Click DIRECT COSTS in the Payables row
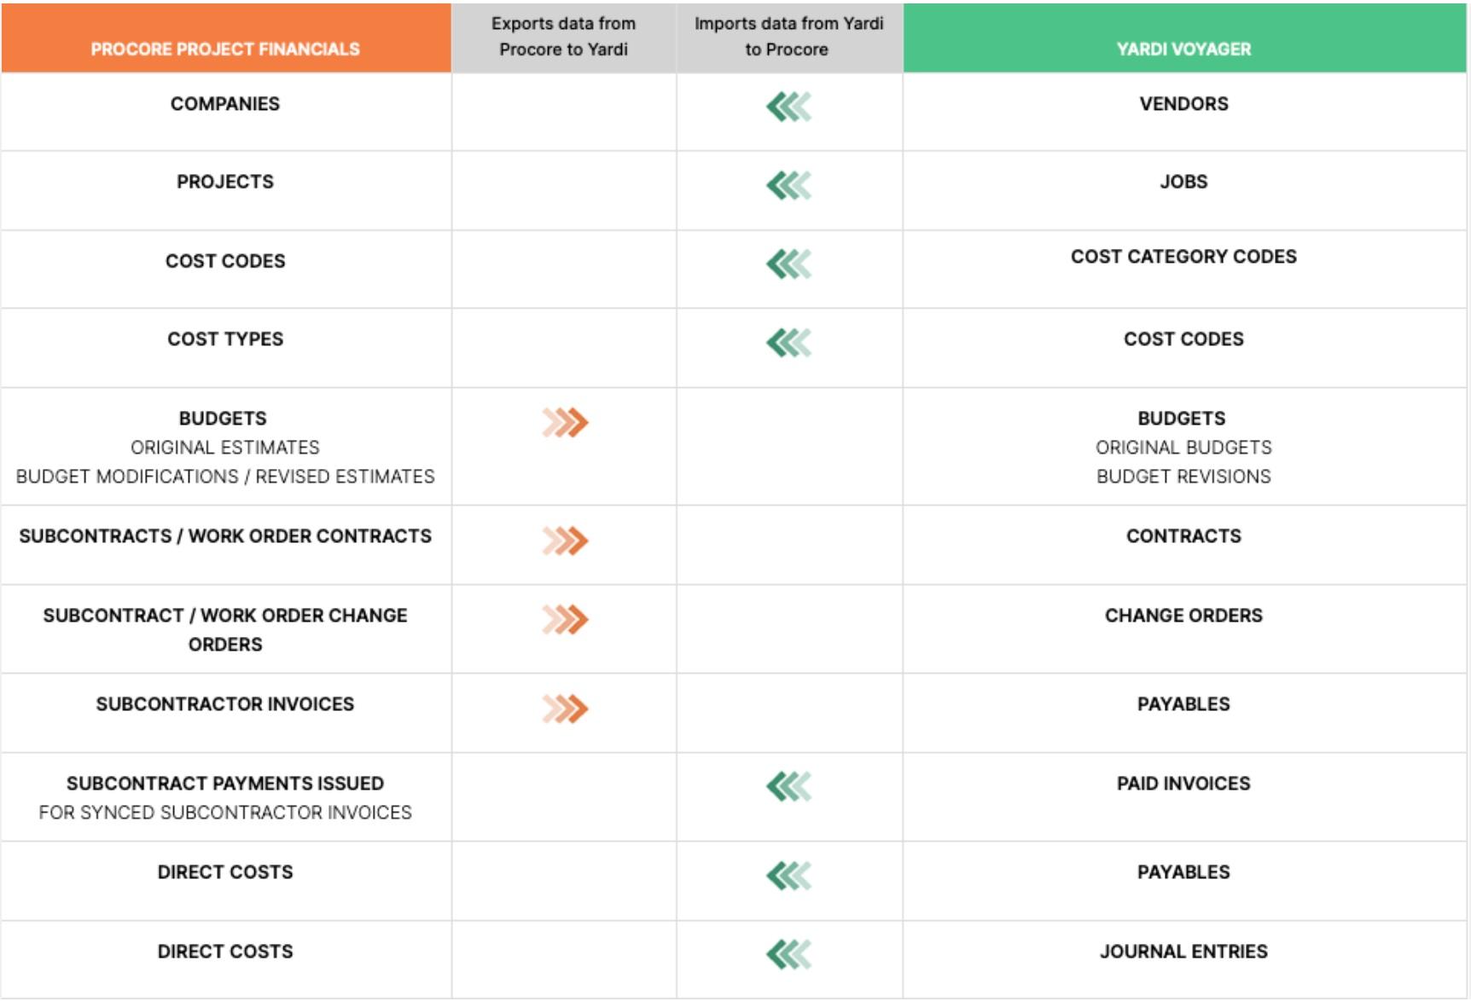Viewport: 1471px width, 1001px height. pos(225,872)
